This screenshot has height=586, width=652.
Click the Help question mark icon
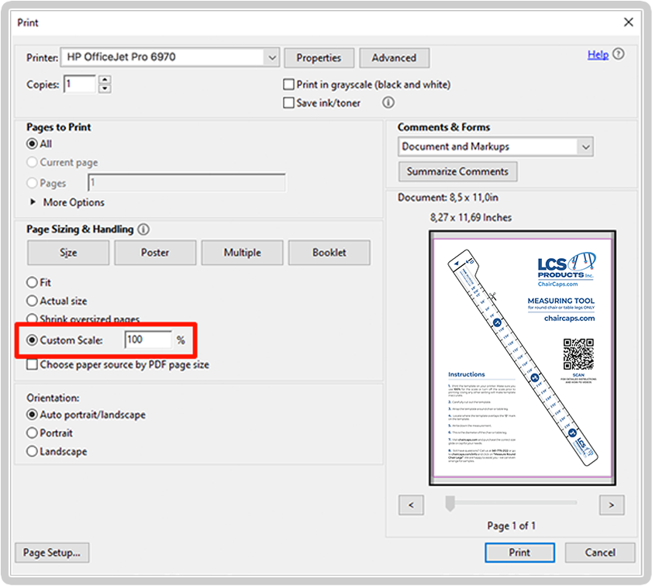[619, 54]
